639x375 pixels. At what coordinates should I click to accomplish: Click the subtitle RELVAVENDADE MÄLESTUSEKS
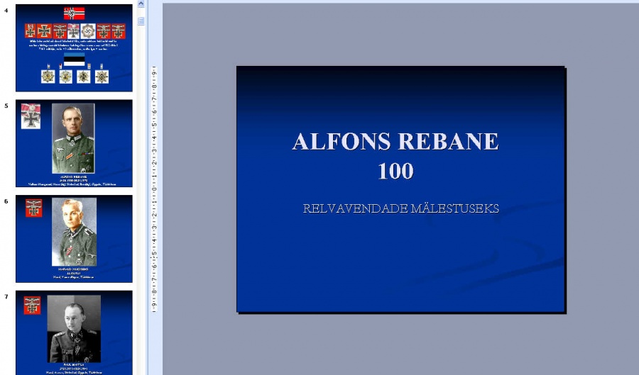click(400, 209)
